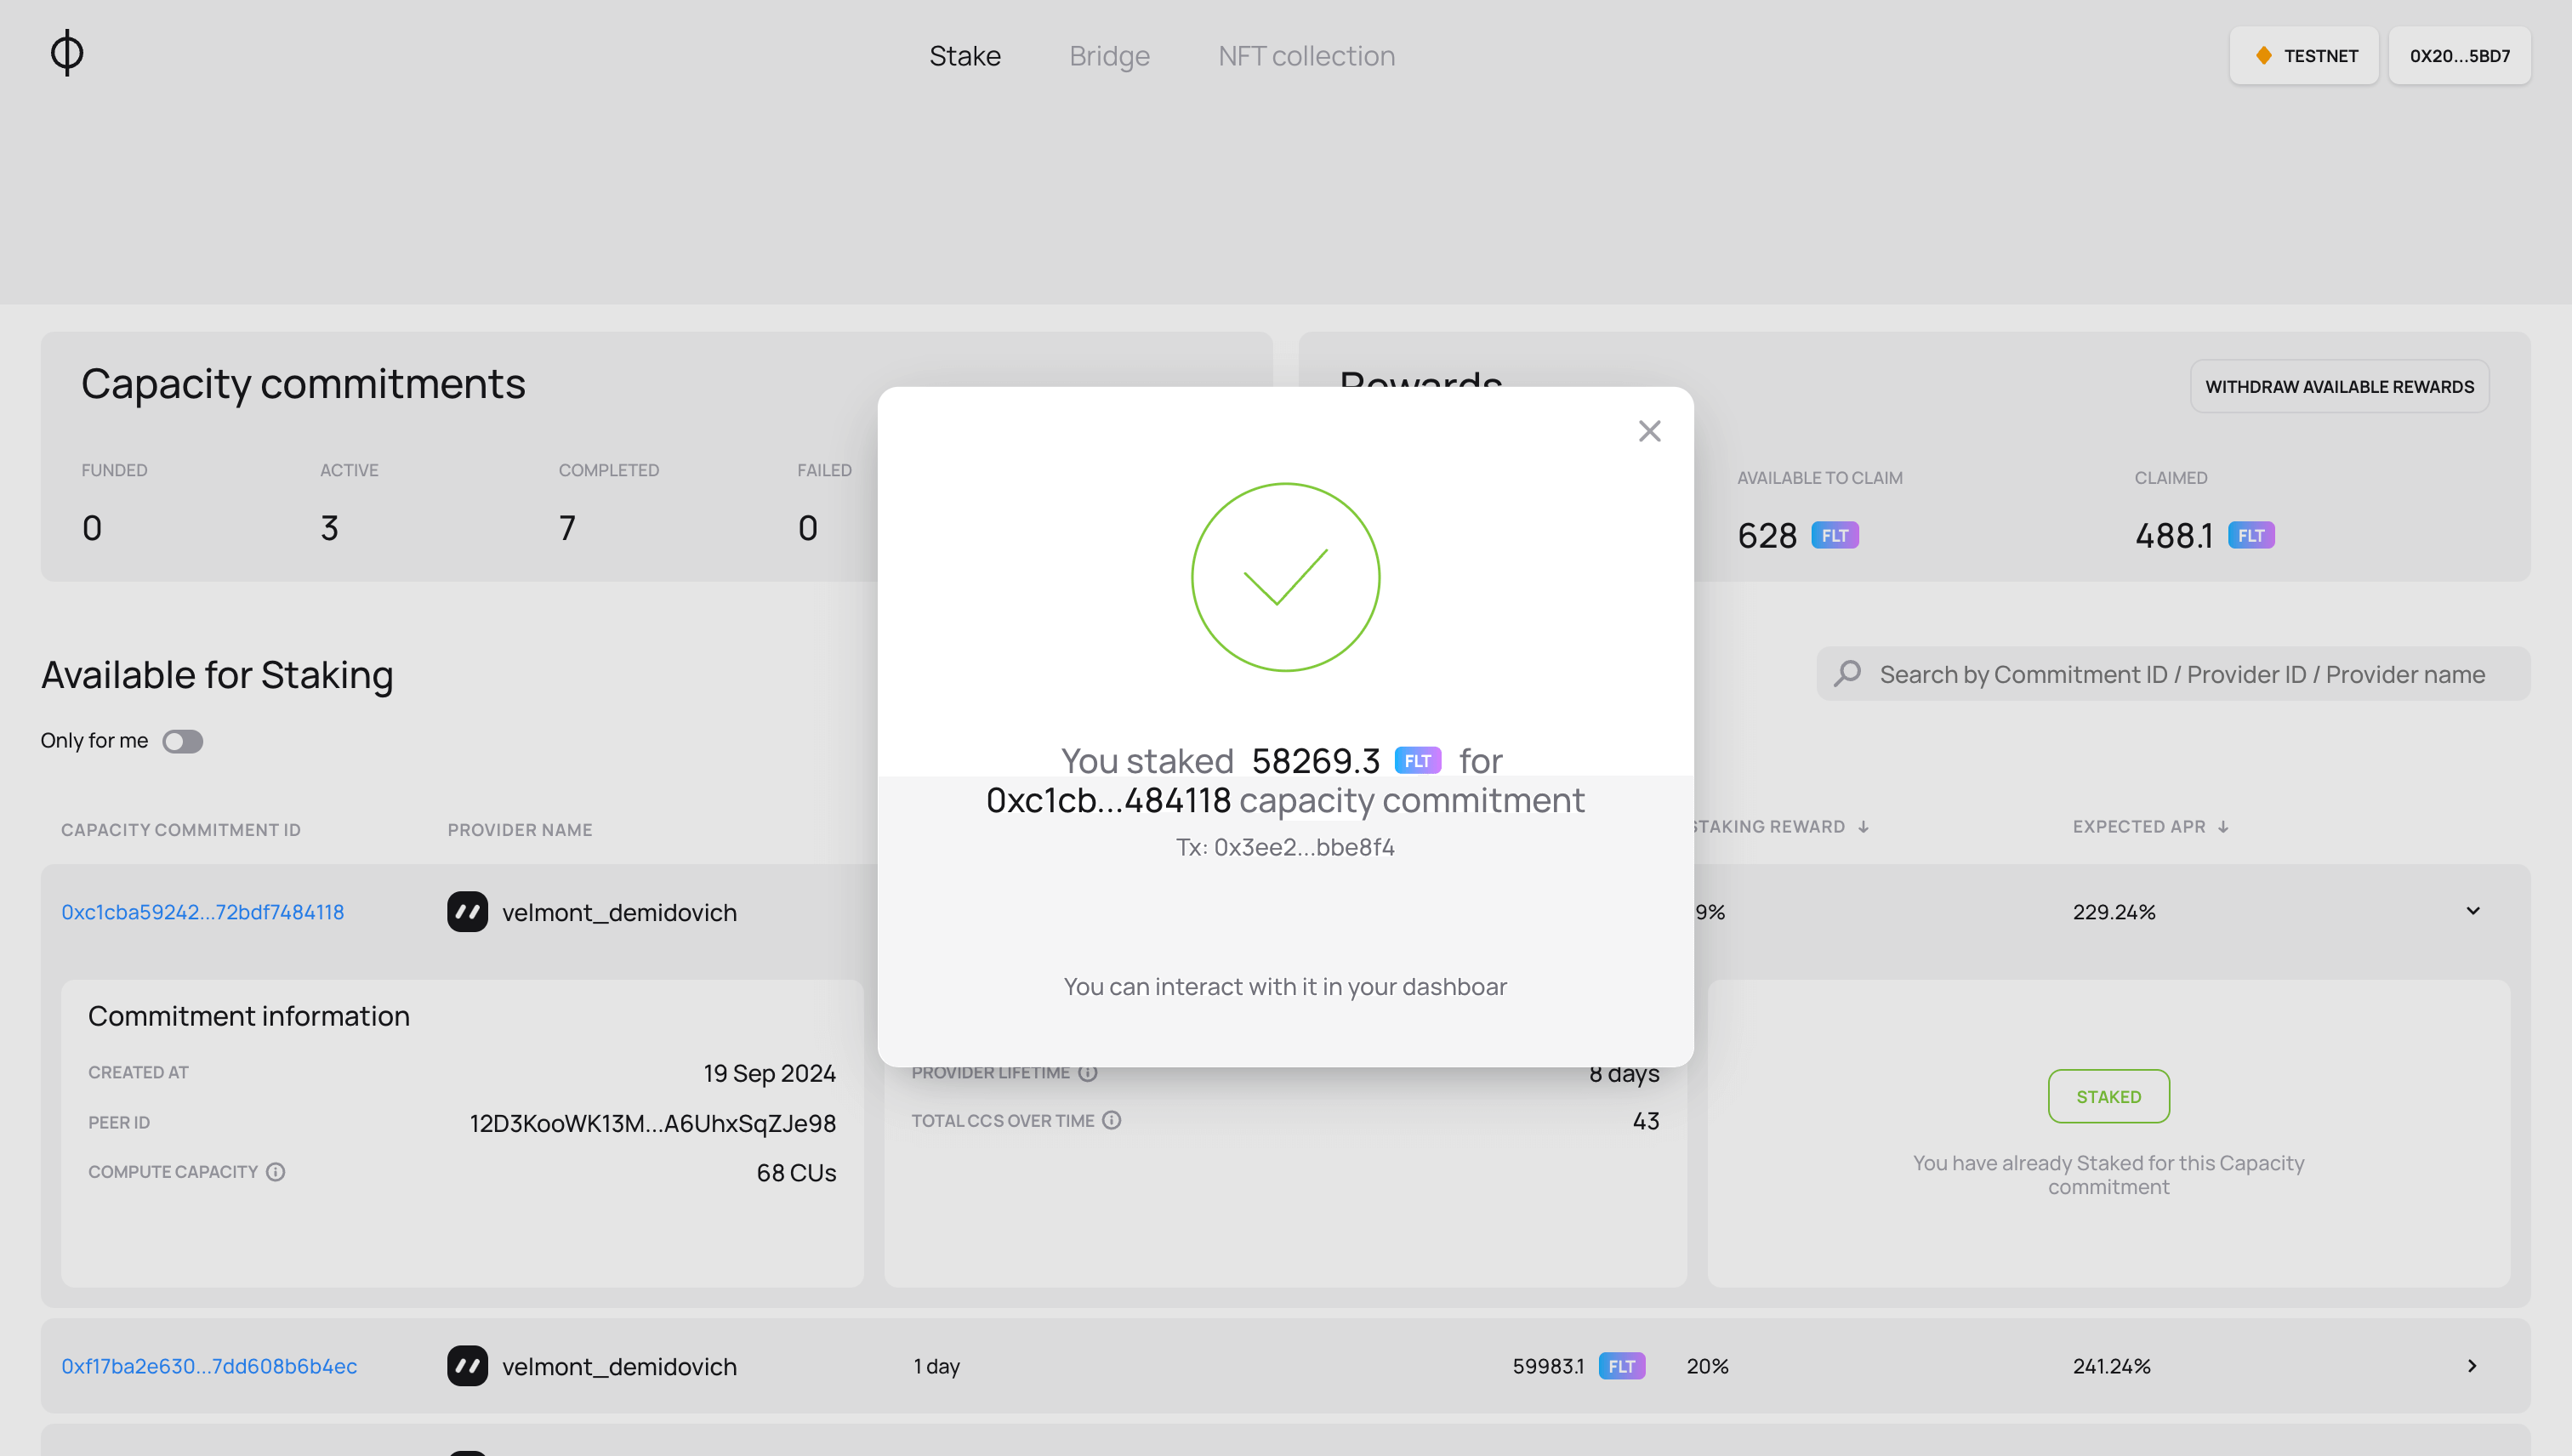Open the NFT collection tab
This screenshot has height=1456, width=2572.
[1305, 55]
